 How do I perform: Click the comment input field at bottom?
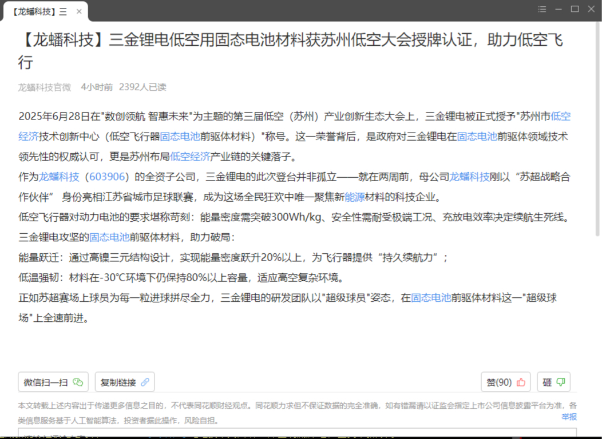pos(297,433)
